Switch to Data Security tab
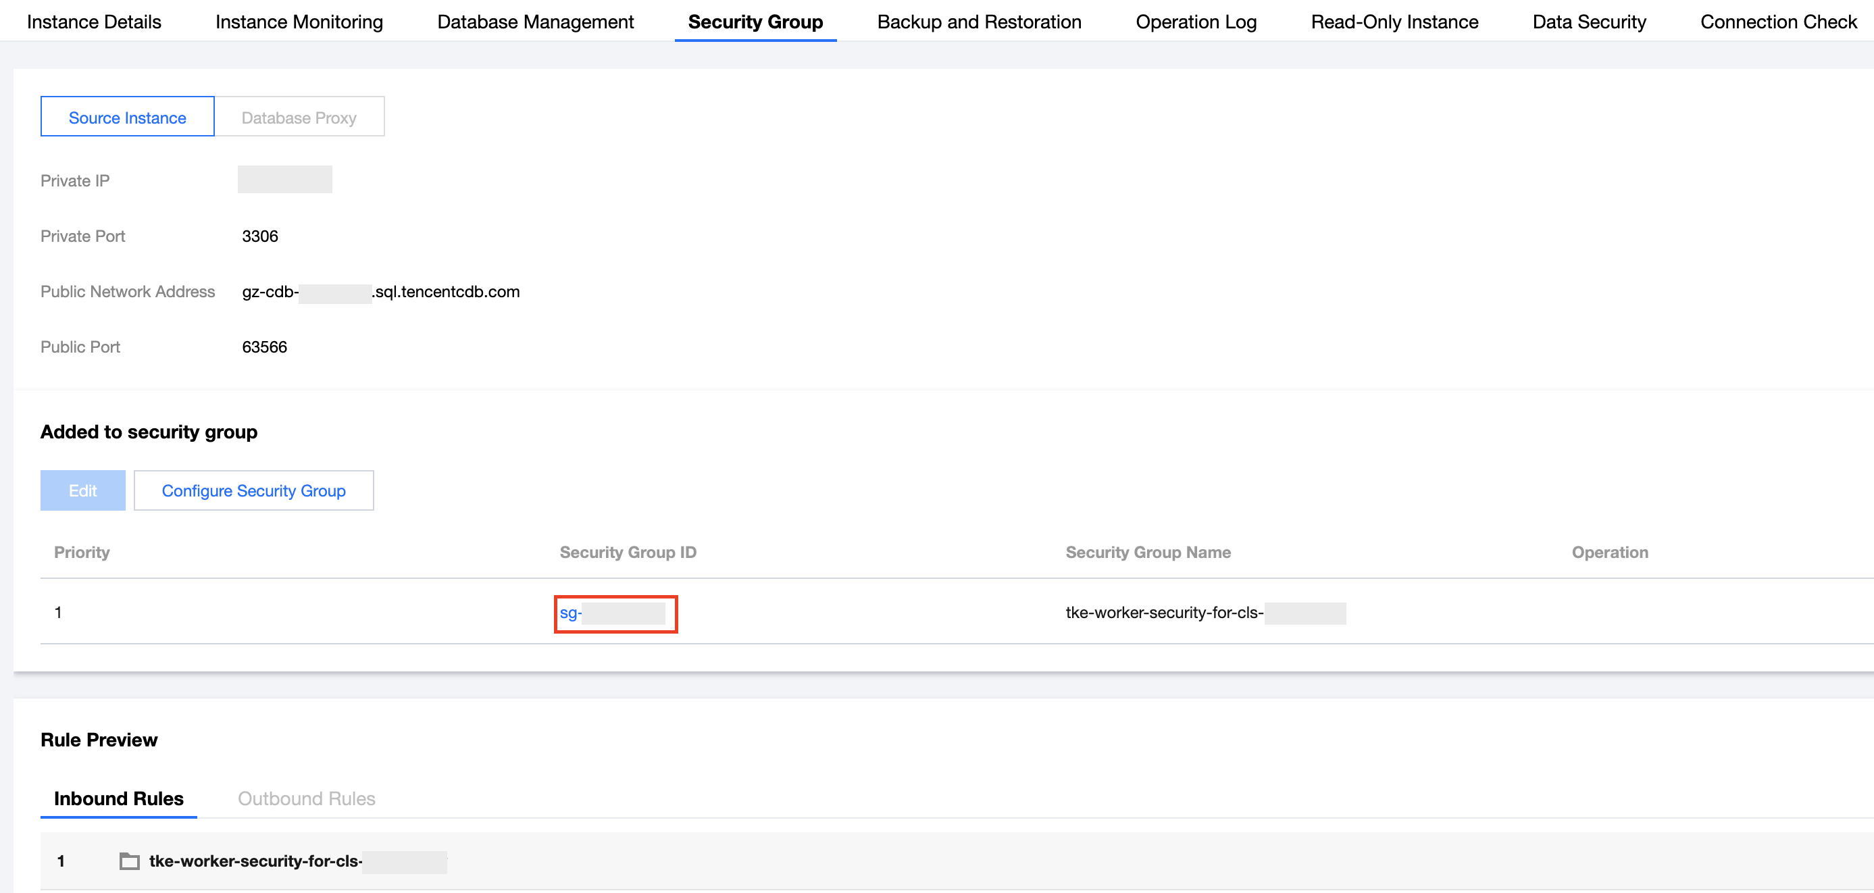Viewport: 1874px width, 893px height. [x=1589, y=22]
